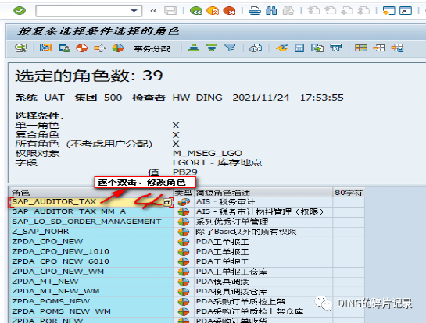Viewport: 426px width, 323px height.
Task: Click the Find binoculars icon
Action: pyautogui.click(x=271, y=11)
